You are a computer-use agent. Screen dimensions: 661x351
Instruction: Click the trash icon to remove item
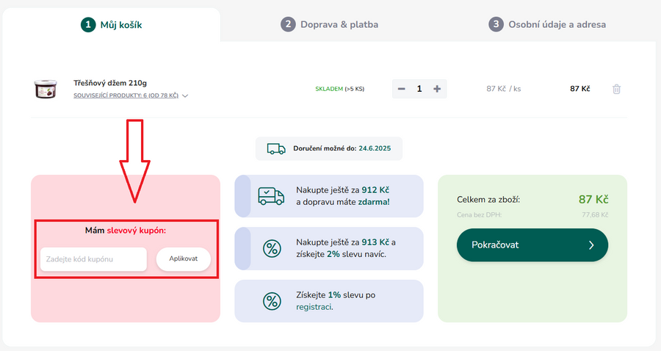coord(616,89)
